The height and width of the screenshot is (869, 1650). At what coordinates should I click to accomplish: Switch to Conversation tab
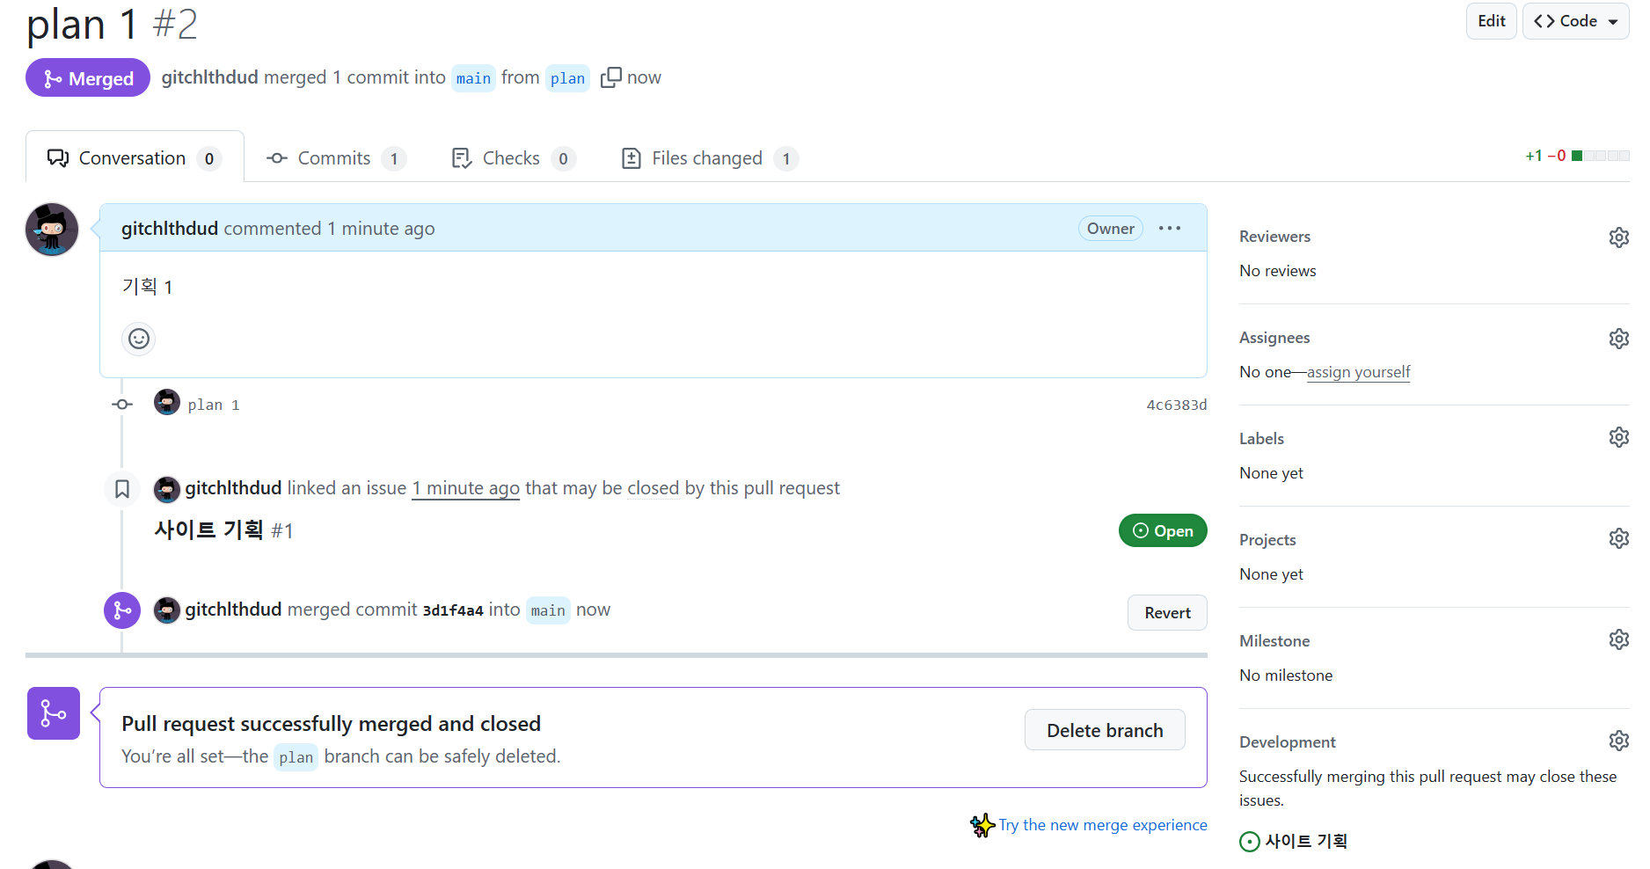tap(135, 158)
